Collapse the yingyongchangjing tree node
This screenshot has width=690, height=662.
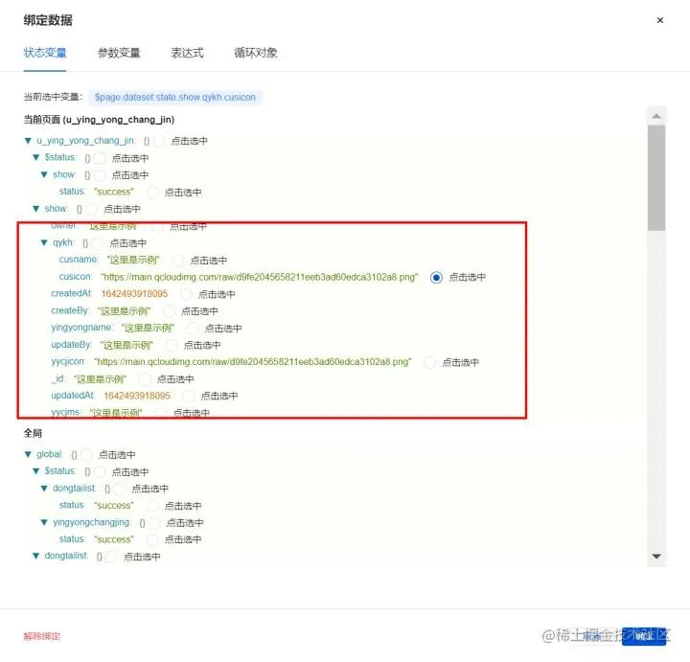point(44,522)
